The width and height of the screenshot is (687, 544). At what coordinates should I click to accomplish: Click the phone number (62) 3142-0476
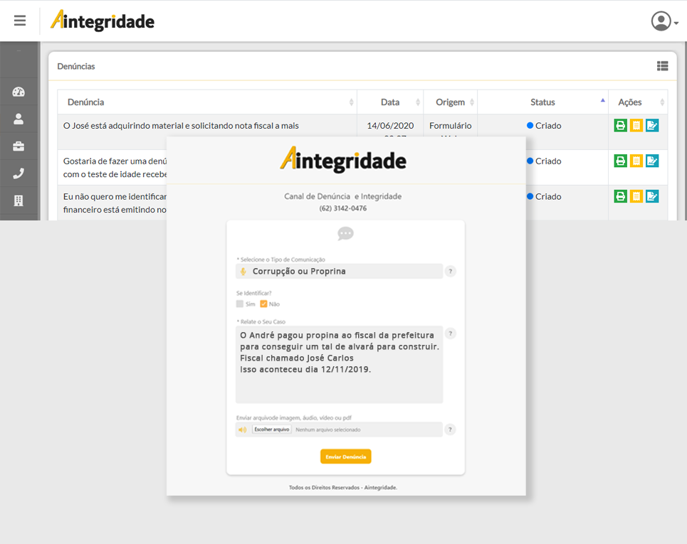[343, 208]
